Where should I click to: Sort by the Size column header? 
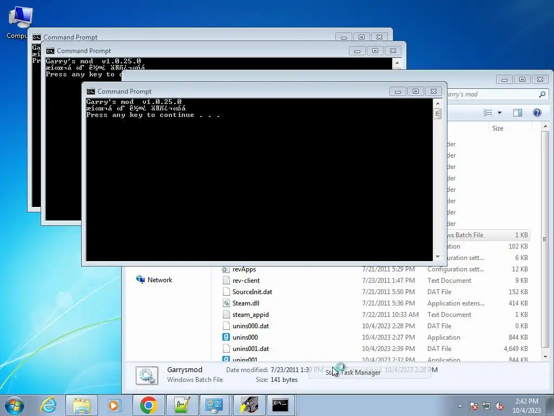coord(498,128)
